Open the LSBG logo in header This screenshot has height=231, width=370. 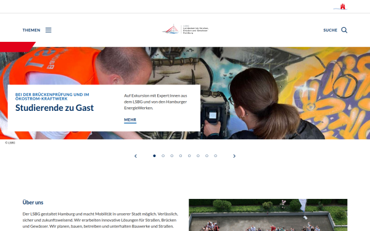click(185, 30)
